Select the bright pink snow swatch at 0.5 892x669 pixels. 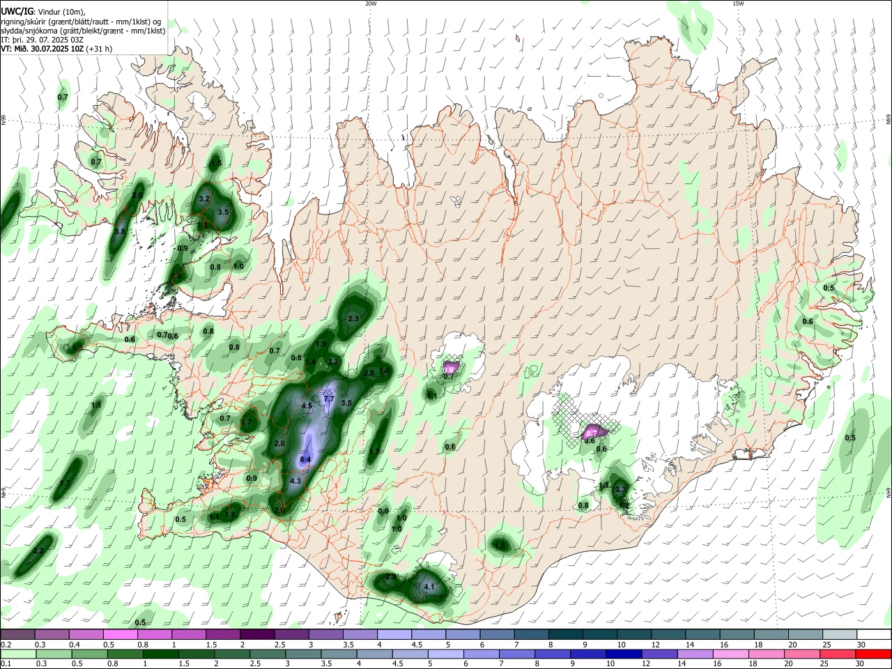pos(120,634)
